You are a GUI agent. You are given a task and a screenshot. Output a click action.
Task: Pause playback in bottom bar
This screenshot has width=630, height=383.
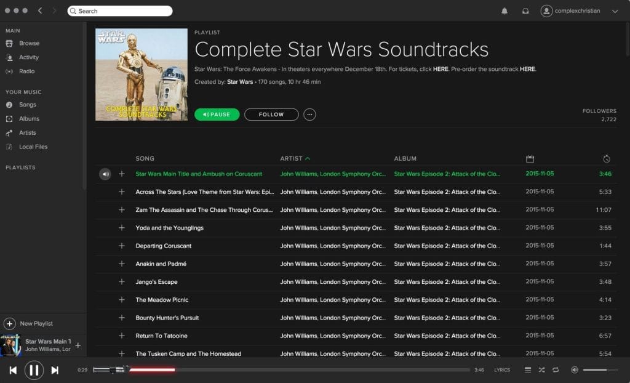pos(34,370)
